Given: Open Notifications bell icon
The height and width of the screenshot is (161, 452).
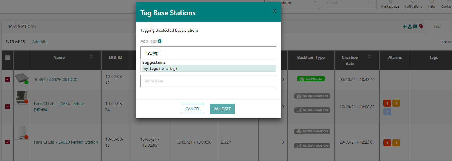Looking at the screenshot, I should coord(413,2).
